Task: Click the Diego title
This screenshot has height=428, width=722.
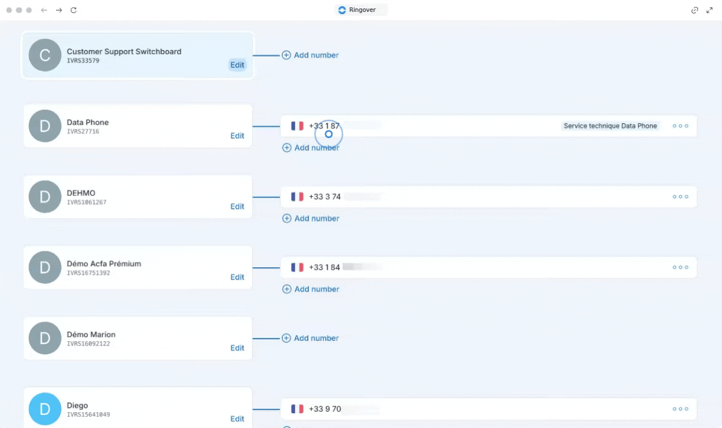Action: coord(78,405)
